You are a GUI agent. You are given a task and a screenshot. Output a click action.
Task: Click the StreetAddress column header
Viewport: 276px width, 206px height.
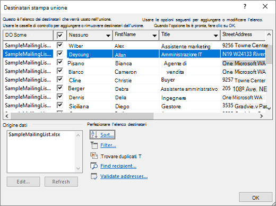[x=243, y=35]
